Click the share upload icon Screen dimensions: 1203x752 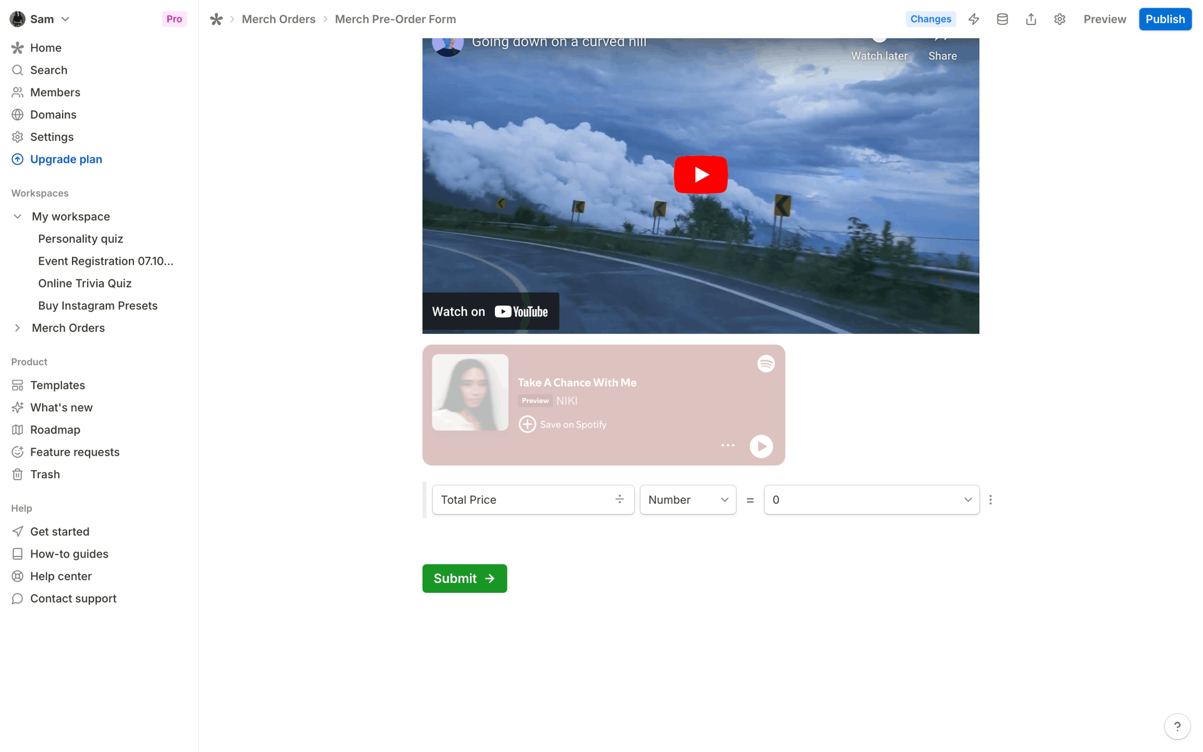(x=1031, y=19)
